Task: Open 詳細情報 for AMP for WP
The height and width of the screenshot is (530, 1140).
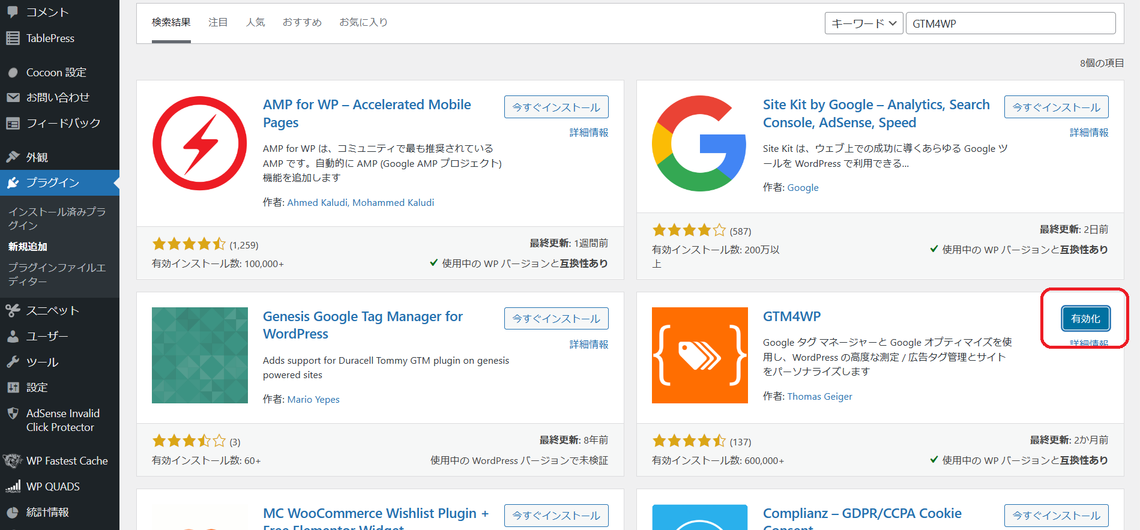Action: point(589,133)
